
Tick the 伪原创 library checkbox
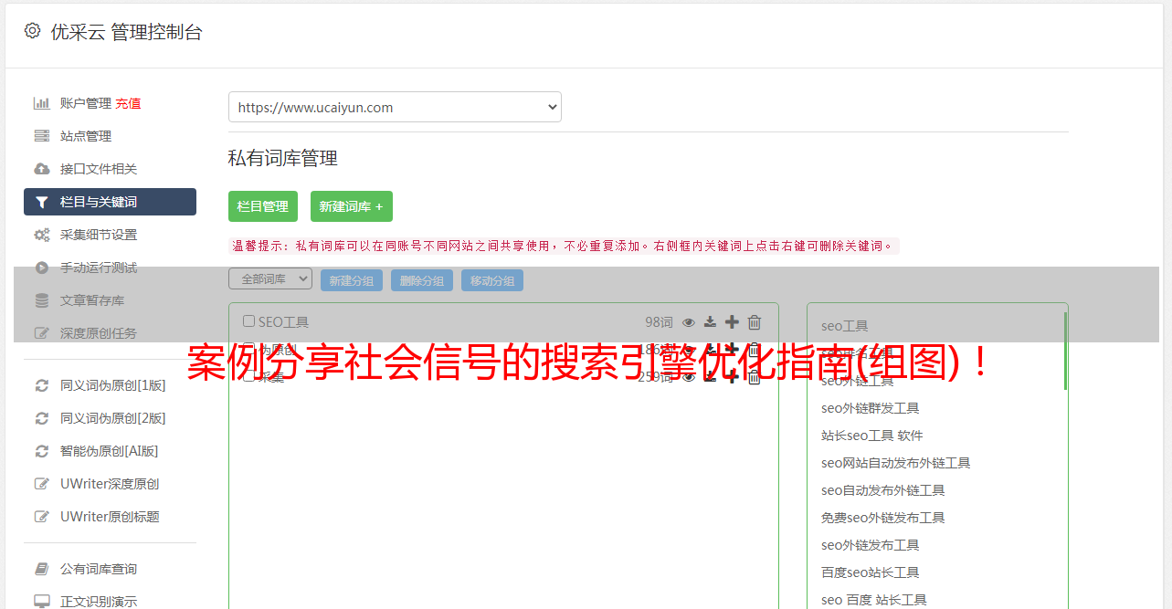pos(248,349)
